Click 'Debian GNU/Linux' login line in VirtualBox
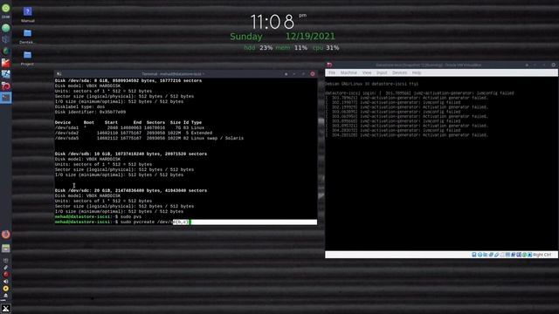Screen dimensions: 559x314 tap(371, 84)
